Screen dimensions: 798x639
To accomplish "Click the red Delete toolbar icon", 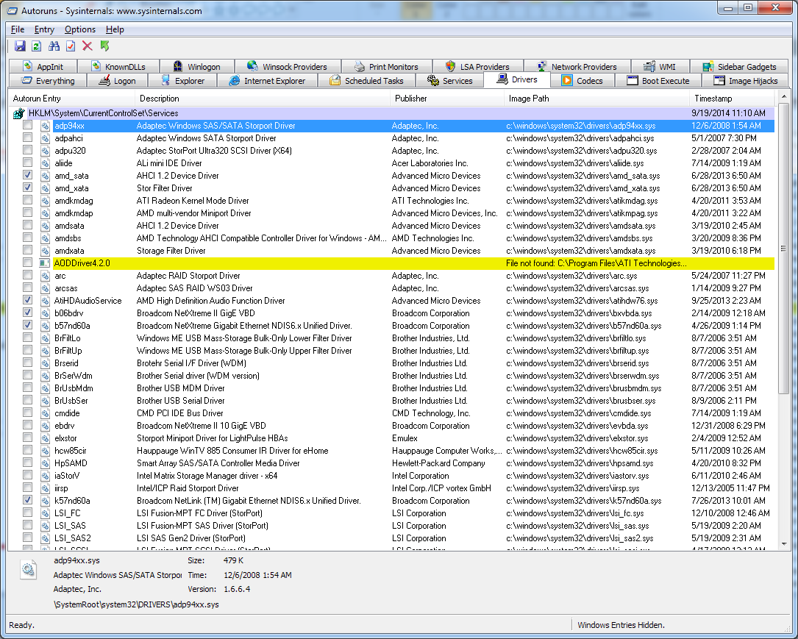I will 88,46.
